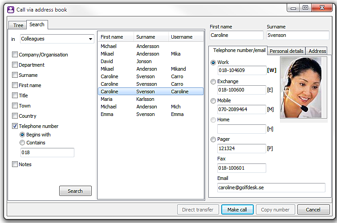
Task: Open the Address tab
Action: click(x=317, y=51)
